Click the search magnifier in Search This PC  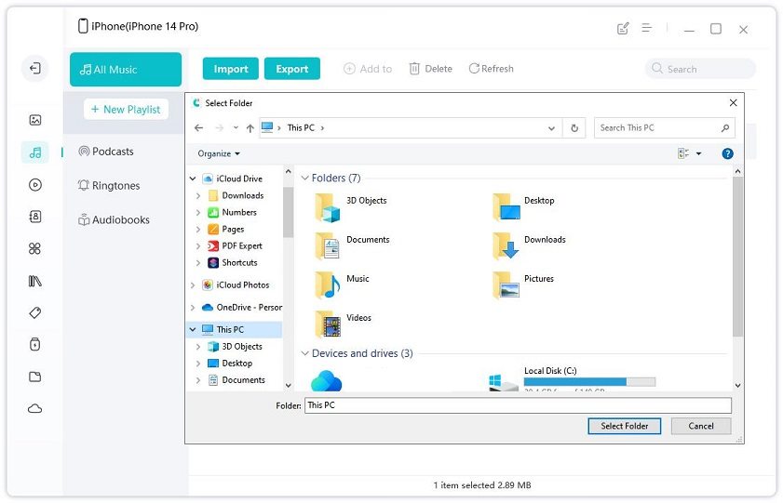point(725,128)
